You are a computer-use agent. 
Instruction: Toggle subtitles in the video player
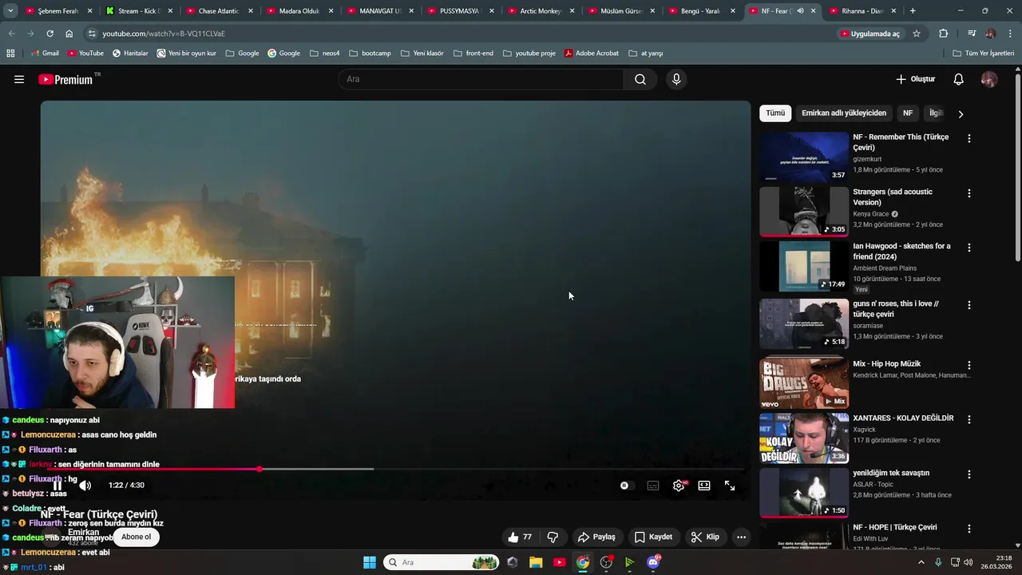[653, 486]
